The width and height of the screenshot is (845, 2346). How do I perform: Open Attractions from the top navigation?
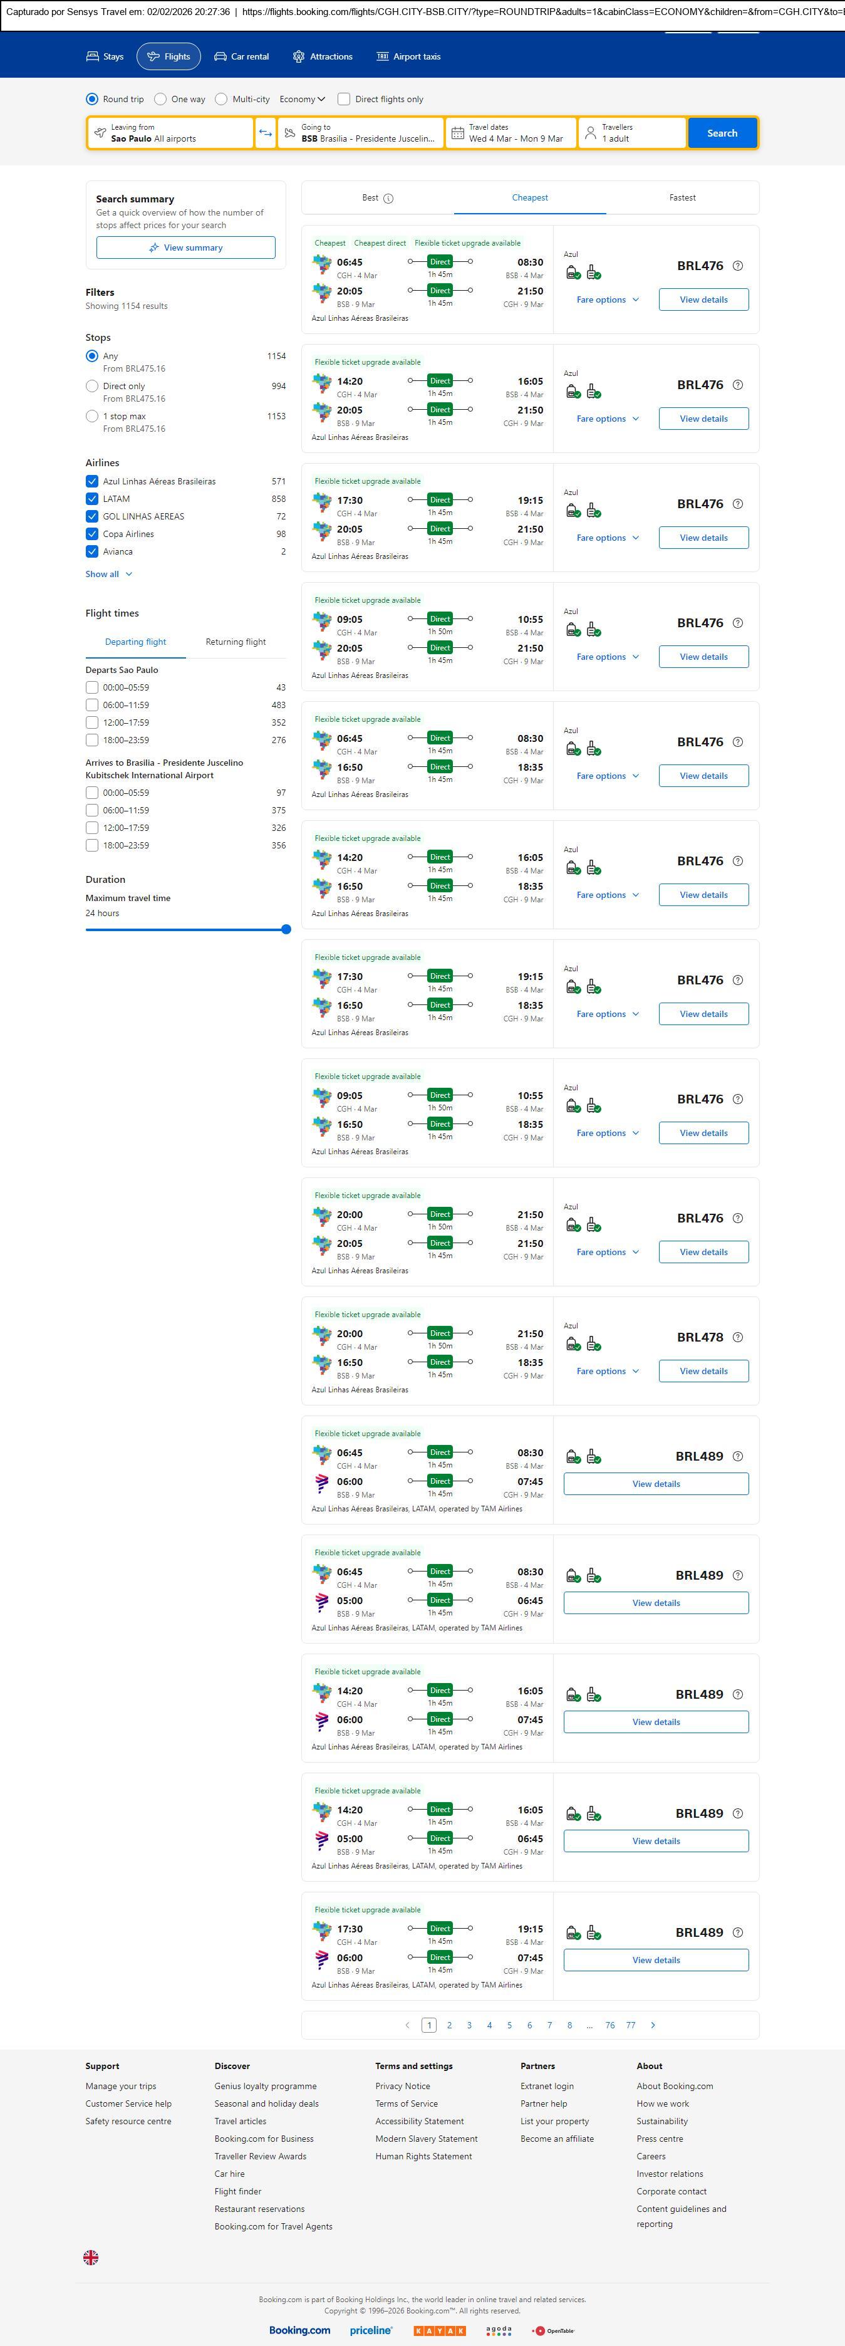pos(323,56)
